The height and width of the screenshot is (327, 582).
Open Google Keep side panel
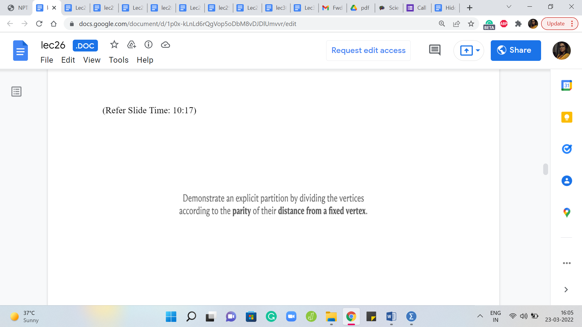click(566, 117)
